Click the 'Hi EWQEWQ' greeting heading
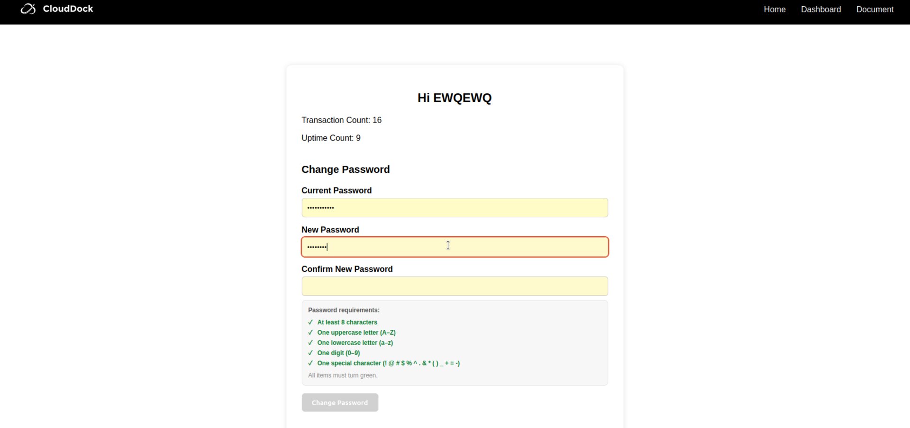The height and width of the screenshot is (428, 910). [x=454, y=98]
